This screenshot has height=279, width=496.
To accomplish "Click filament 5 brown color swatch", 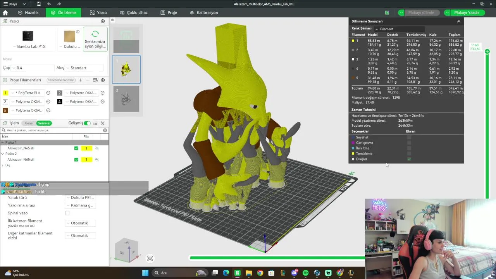I will click(x=5, y=110).
